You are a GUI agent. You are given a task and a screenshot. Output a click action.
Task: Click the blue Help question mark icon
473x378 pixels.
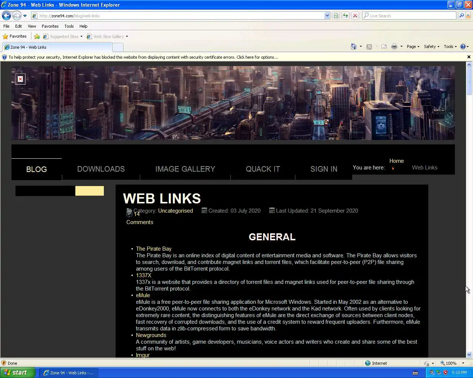pos(463,47)
